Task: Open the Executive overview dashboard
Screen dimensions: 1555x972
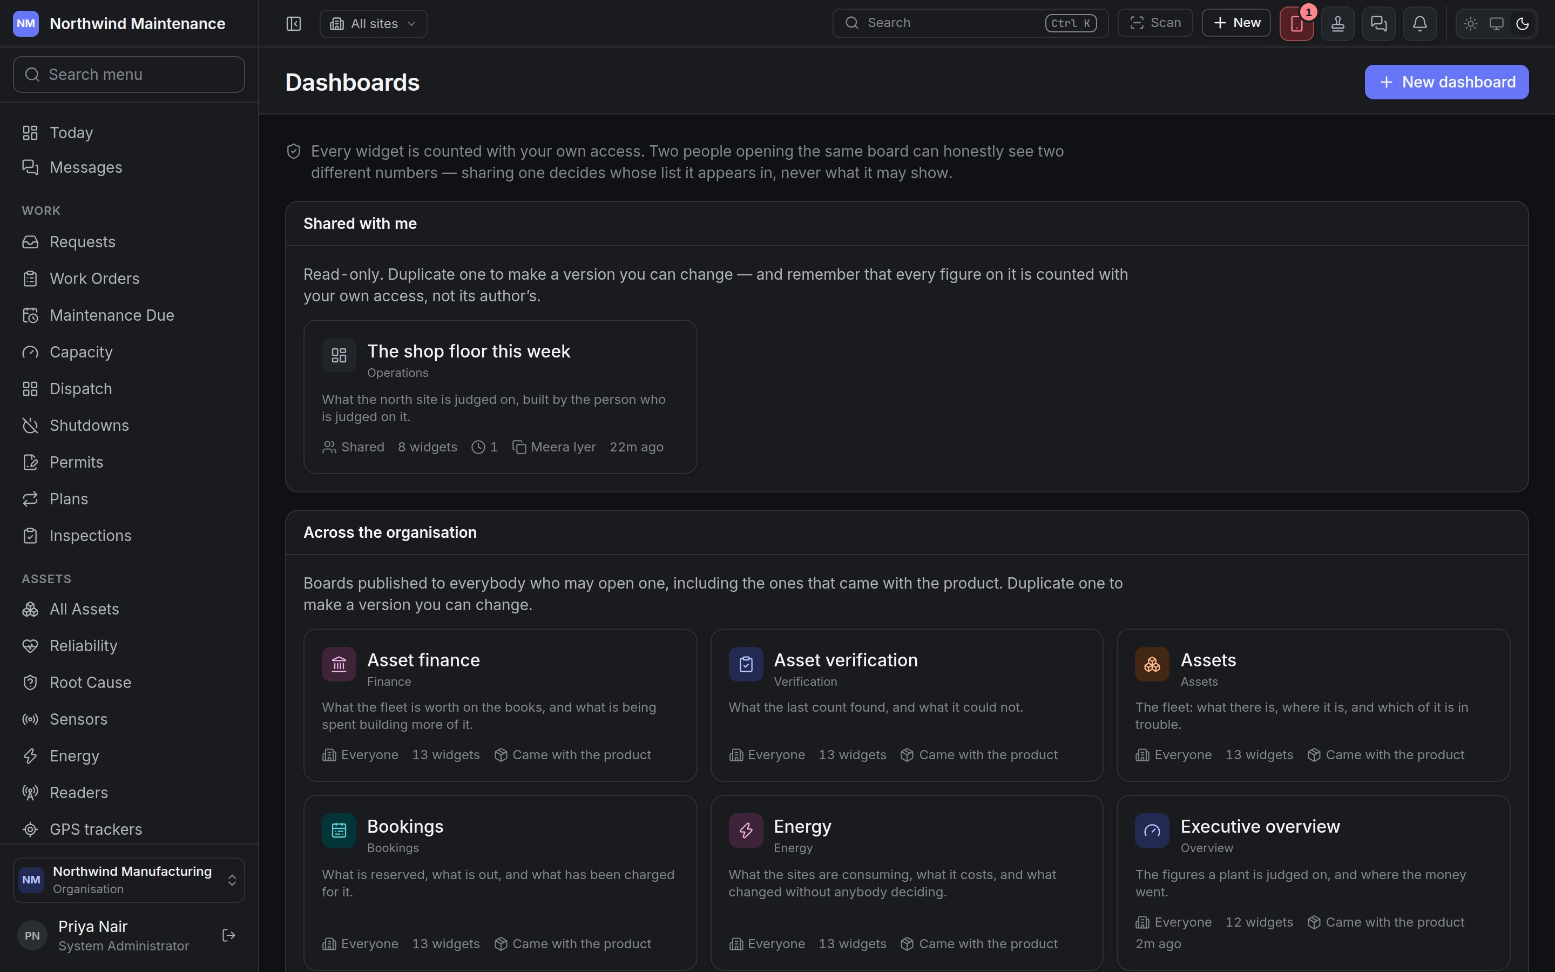Action: (x=1314, y=883)
